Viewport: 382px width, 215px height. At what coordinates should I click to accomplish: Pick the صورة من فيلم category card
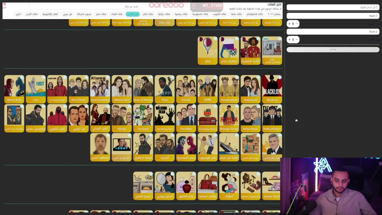click(x=229, y=147)
